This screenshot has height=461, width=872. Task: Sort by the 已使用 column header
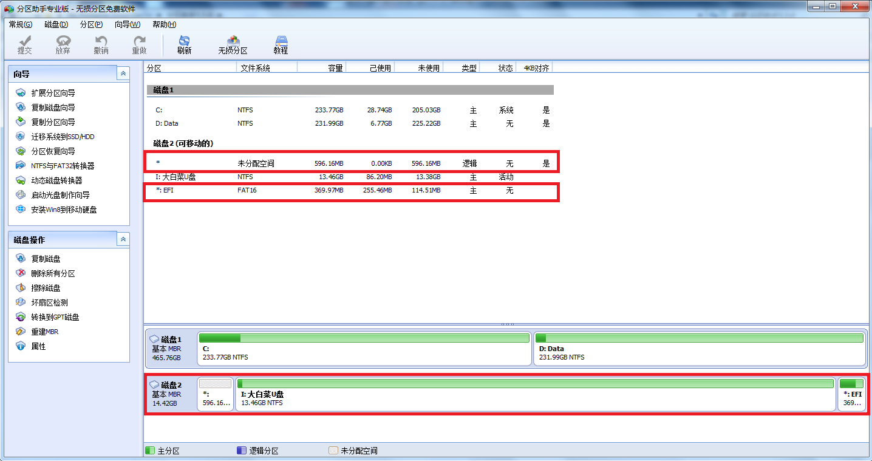point(370,68)
